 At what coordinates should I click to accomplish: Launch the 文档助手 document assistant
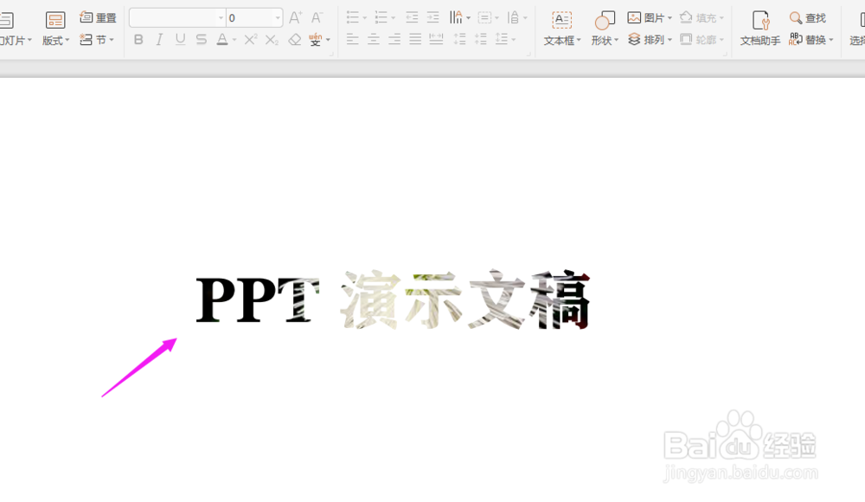click(760, 29)
